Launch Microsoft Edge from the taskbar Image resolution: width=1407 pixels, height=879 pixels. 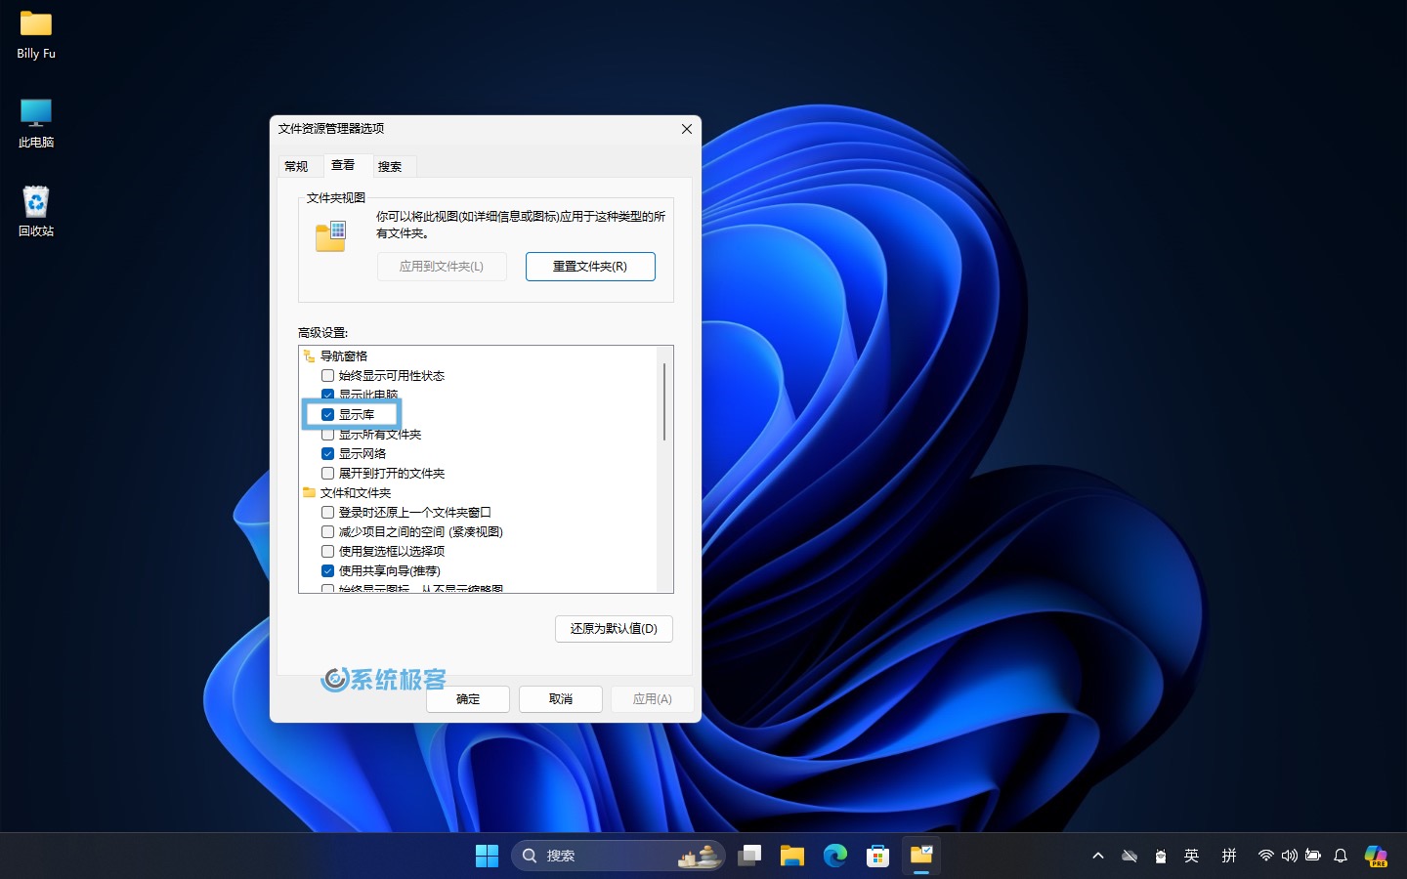(835, 856)
